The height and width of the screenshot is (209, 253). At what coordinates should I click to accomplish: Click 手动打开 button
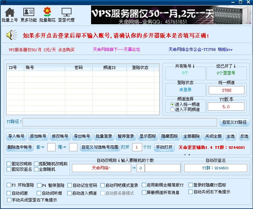coord(164,147)
